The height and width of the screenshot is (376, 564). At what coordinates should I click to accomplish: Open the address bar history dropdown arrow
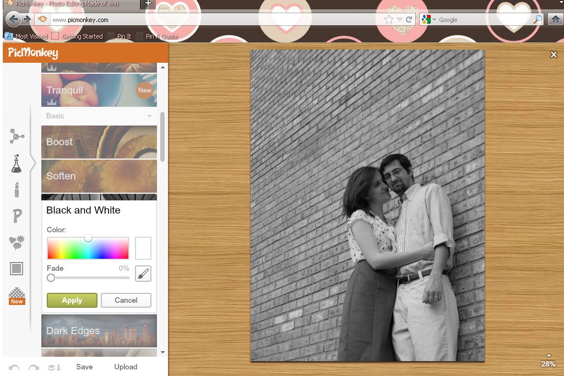click(x=399, y=20)
